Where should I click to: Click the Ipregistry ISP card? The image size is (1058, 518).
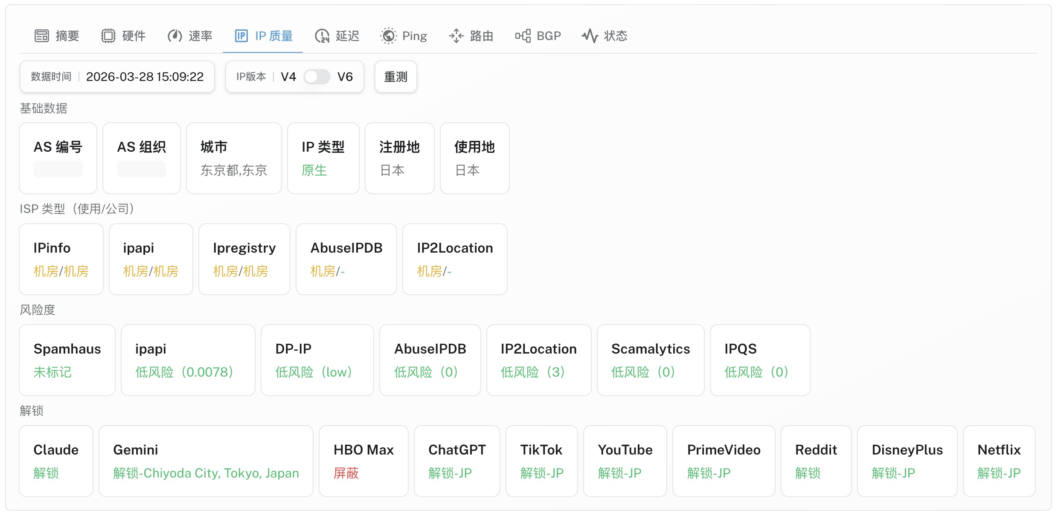(x=244, y=259)
